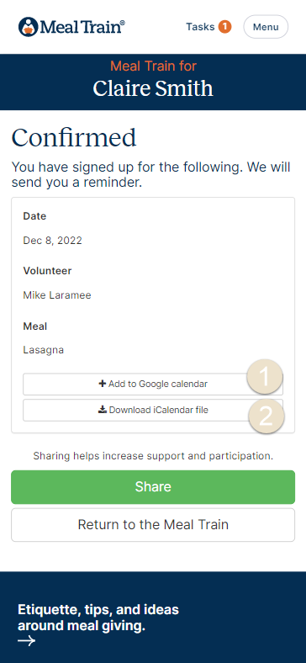Click the Lasagna meal entry

44,350
